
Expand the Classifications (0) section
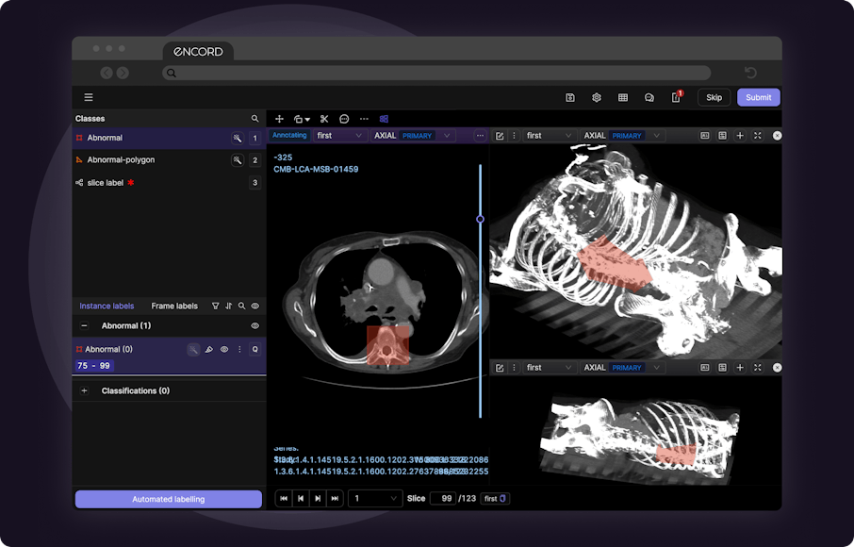click(84, 390)
